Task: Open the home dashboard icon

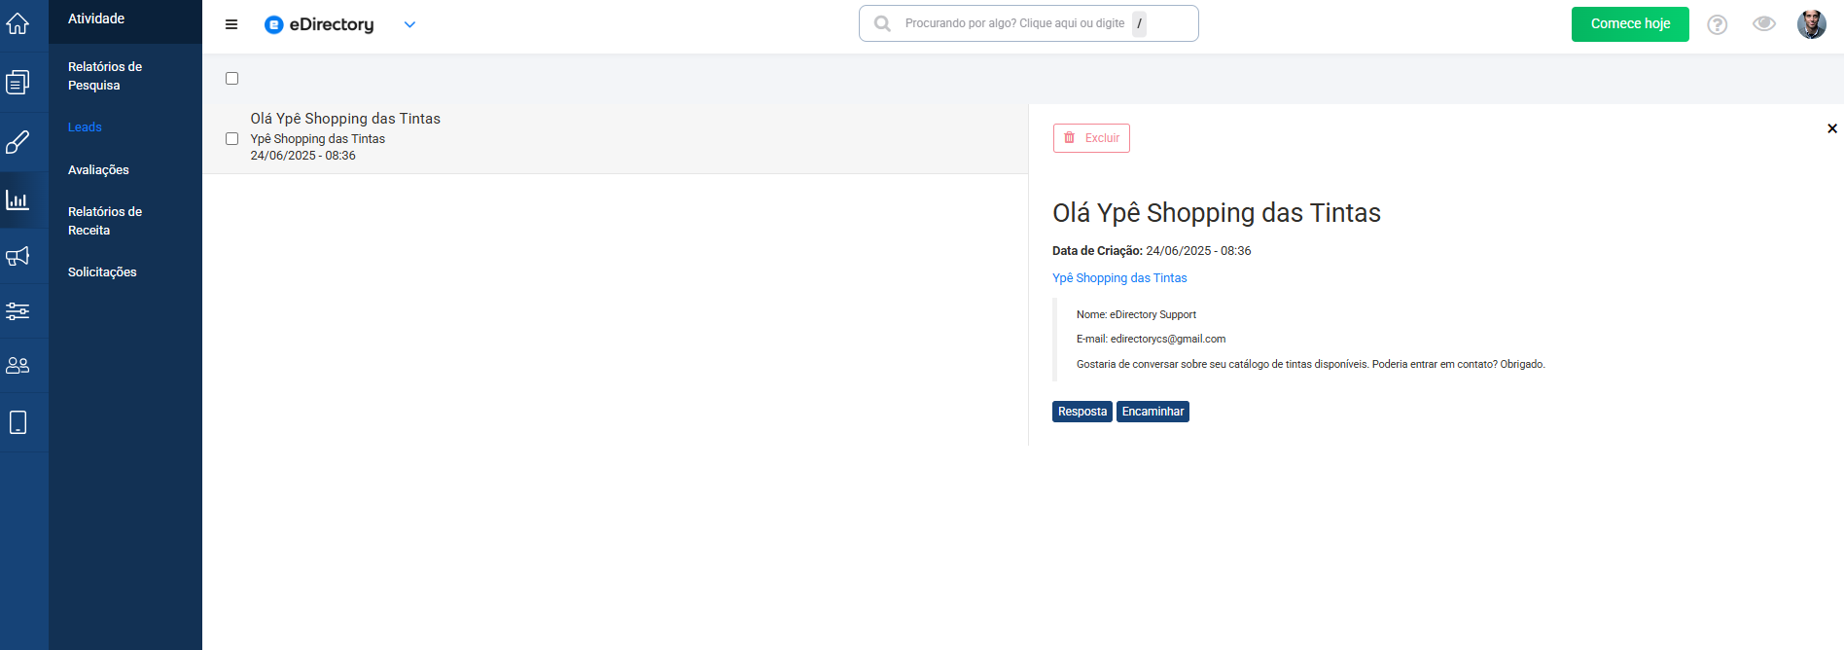Action: pos(18,23)
